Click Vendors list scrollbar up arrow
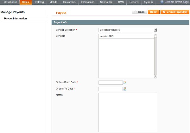Image resolution: width=190 pixels, height=133 pixels. (x=155, y=36)
